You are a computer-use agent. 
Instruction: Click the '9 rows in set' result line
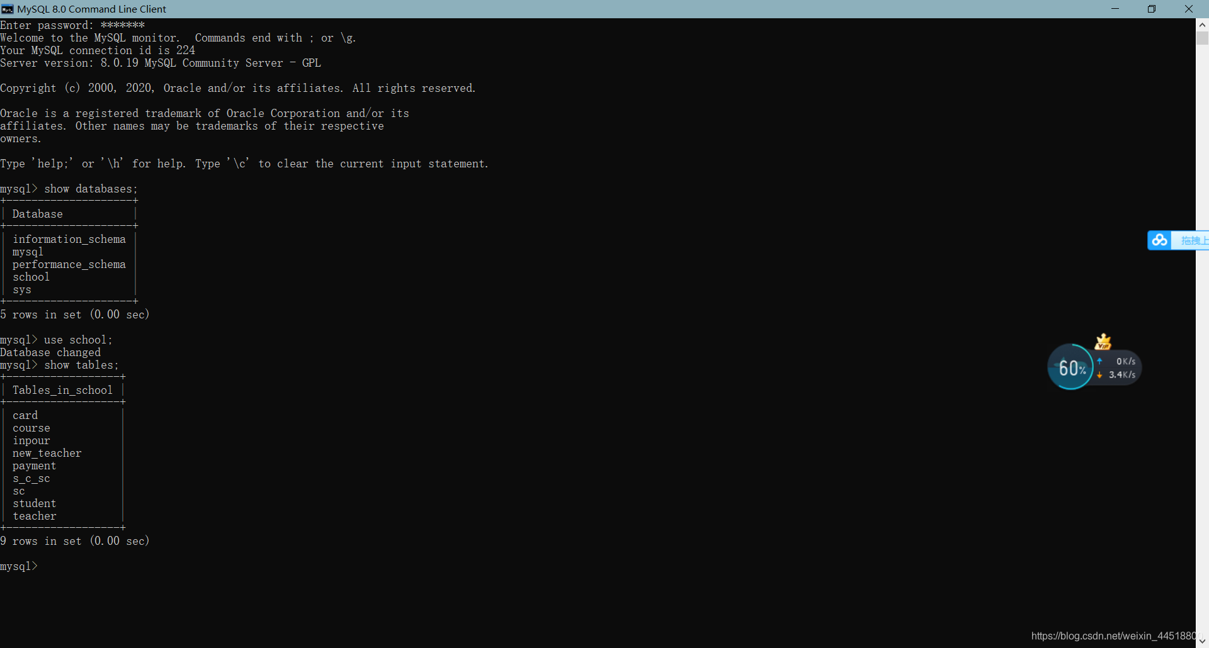coord(75,541)
